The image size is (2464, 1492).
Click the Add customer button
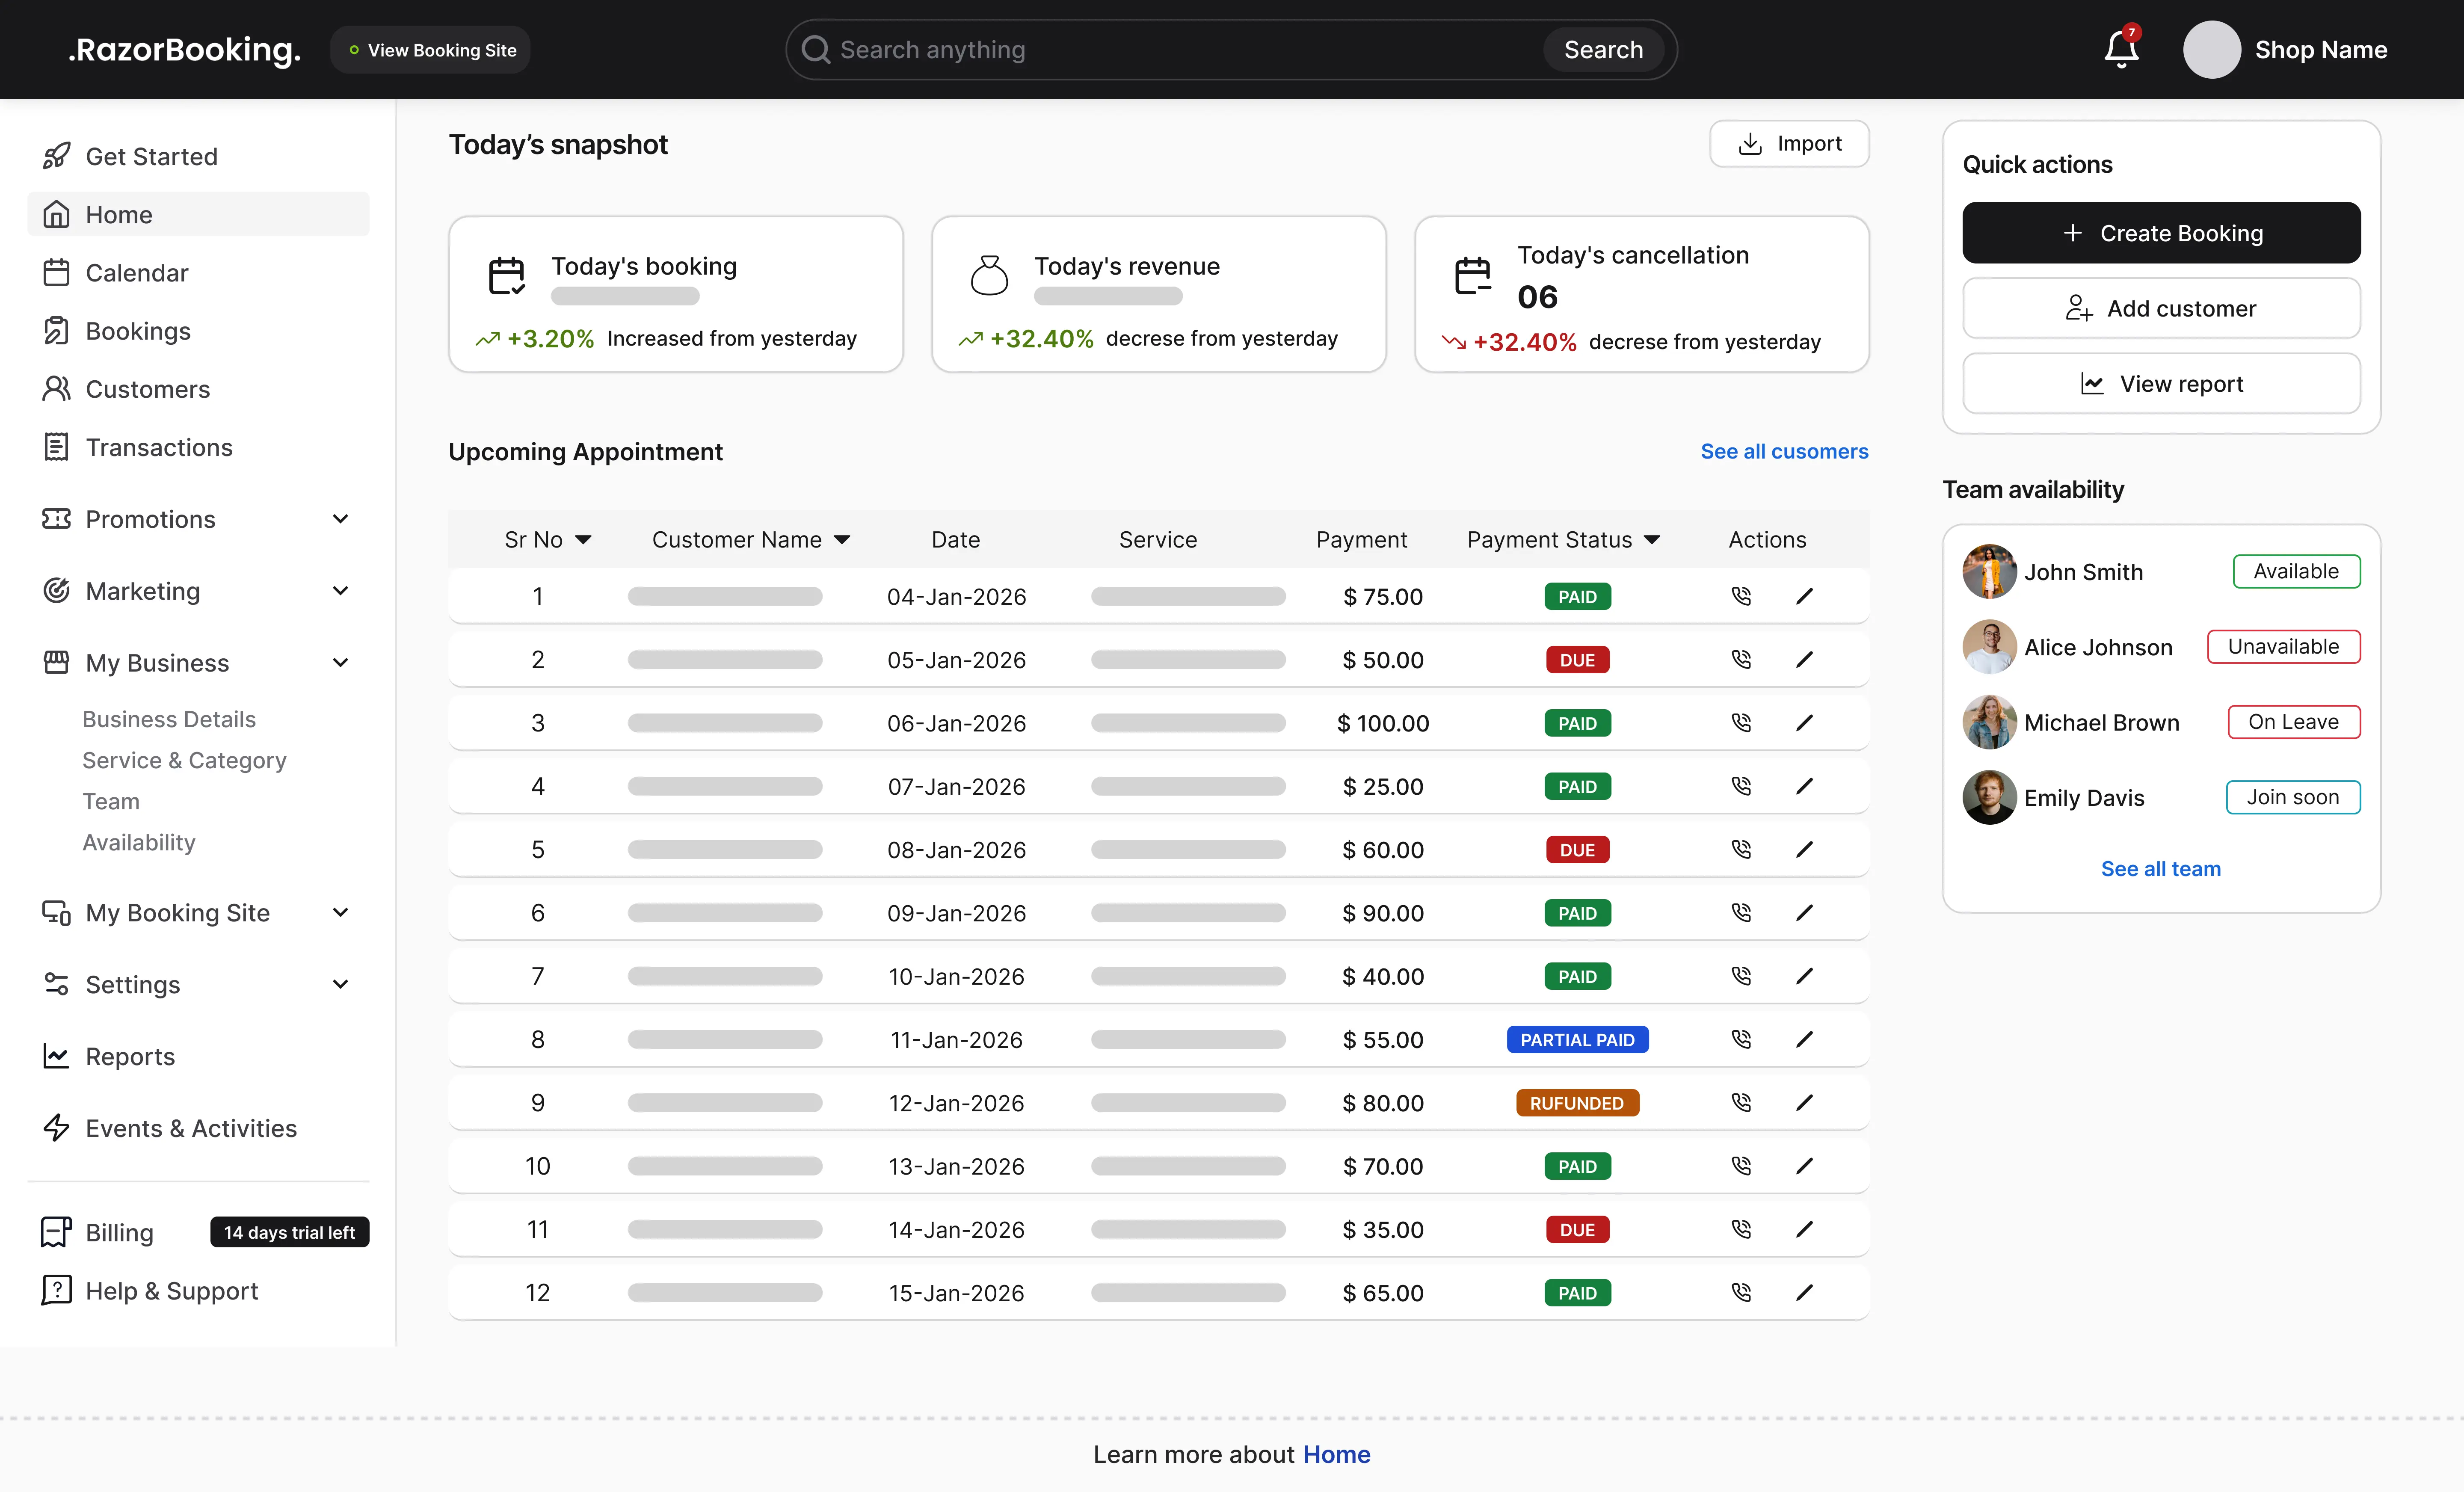coord(2161,308)
